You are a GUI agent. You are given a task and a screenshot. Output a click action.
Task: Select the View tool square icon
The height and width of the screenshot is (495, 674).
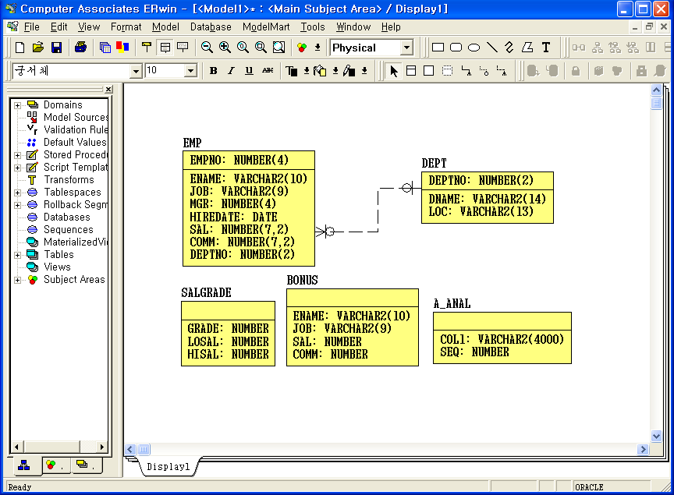(x=428, y=71)
